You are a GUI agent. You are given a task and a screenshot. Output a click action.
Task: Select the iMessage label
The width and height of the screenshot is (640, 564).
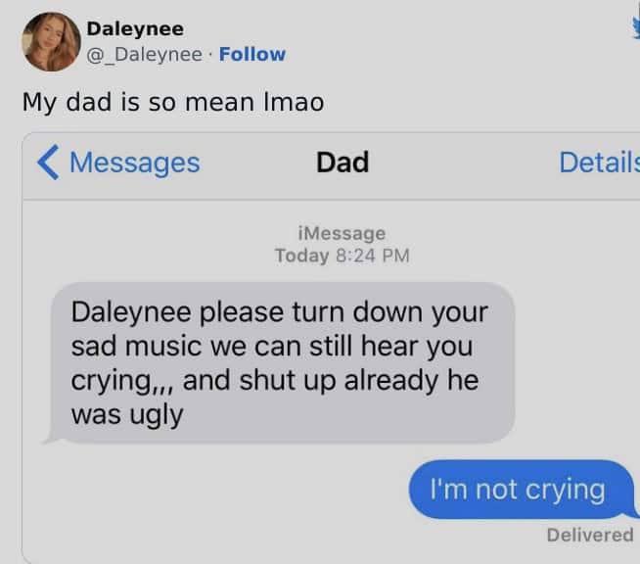pyautogui.click(x=342, y=233)
